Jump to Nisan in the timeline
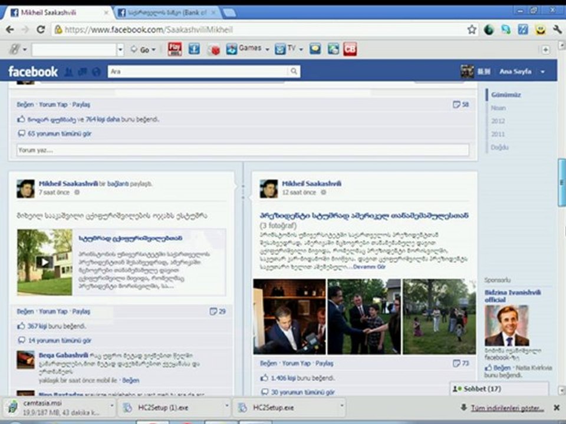 coord(498,108)
